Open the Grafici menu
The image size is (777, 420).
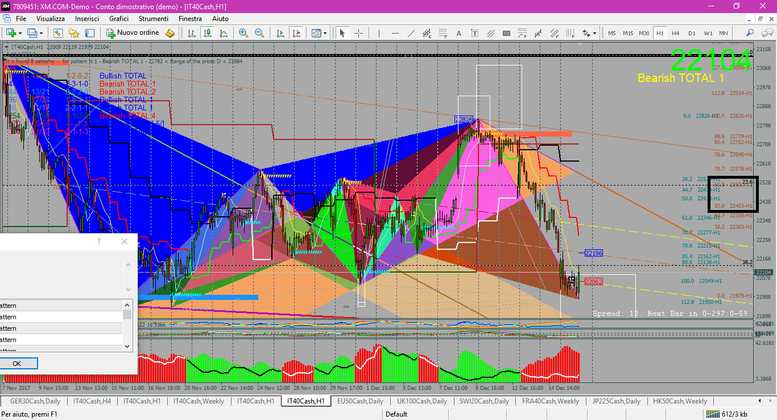(x=119, y=18)
